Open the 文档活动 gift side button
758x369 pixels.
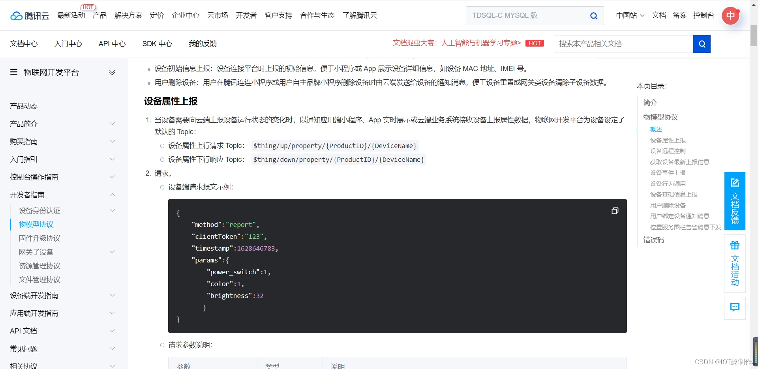click(x=735, y=264)
